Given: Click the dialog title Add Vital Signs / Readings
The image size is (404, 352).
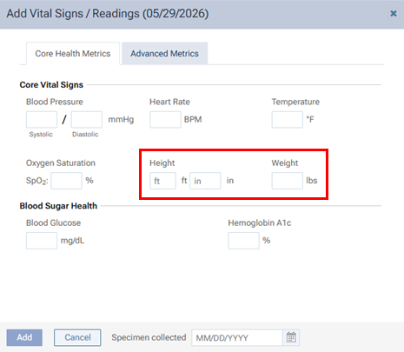Looking at the screenshot, I should tap(108, 14).
